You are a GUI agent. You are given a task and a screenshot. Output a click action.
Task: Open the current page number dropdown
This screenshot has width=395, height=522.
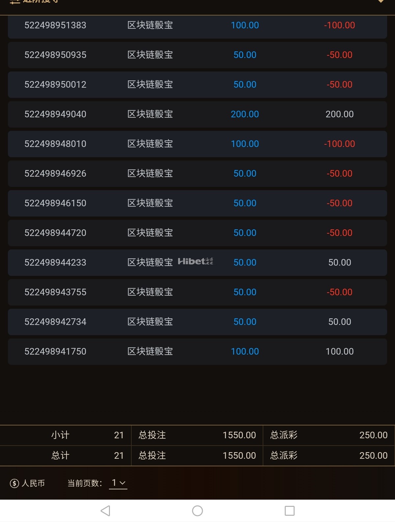coord(118,483)
